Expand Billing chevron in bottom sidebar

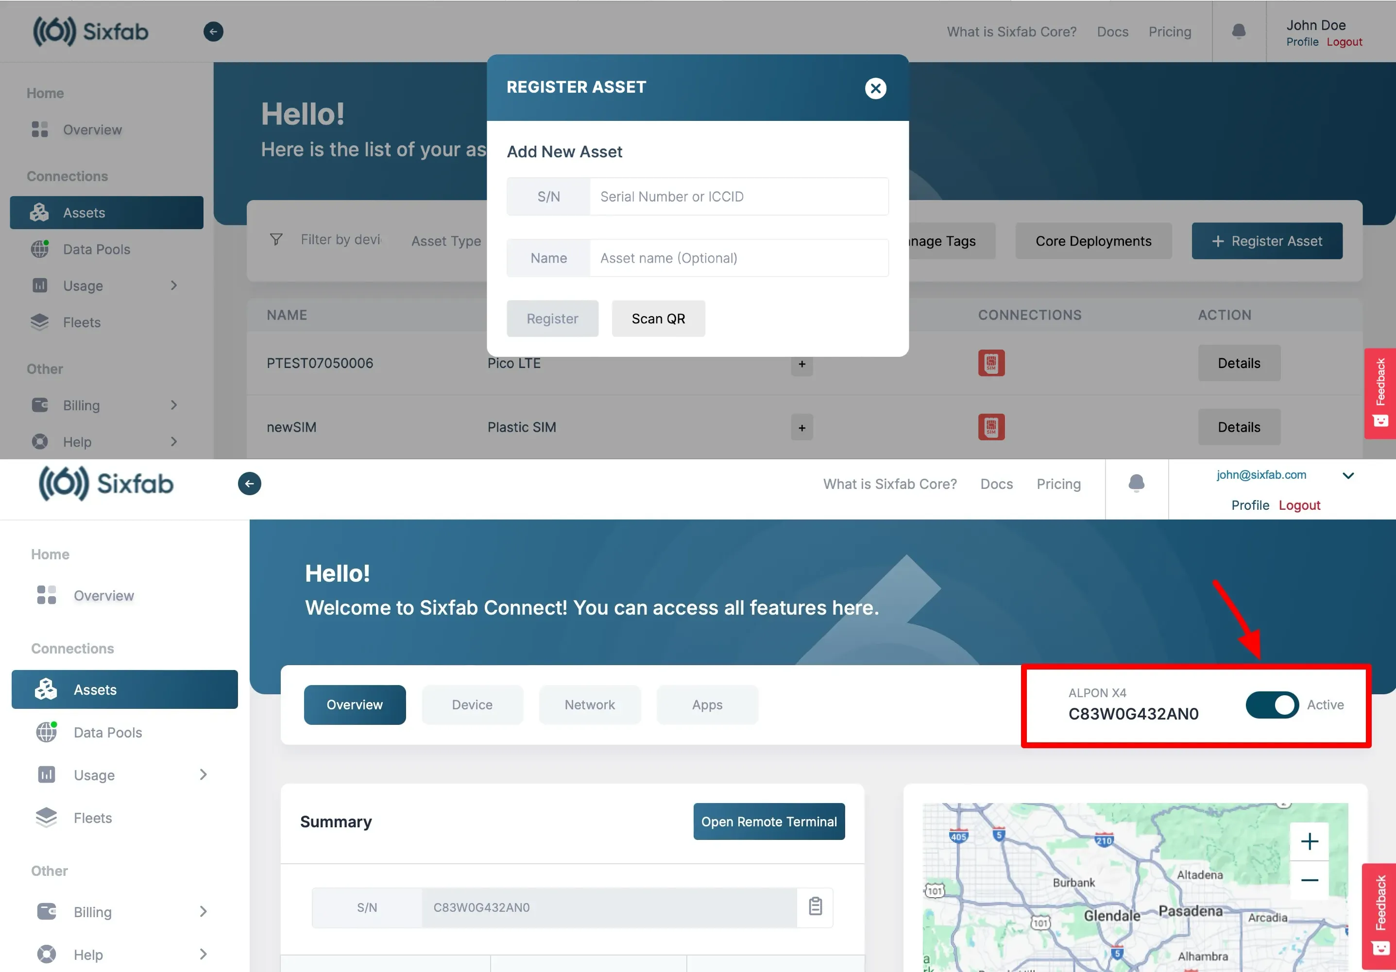(x=203, y=911)
